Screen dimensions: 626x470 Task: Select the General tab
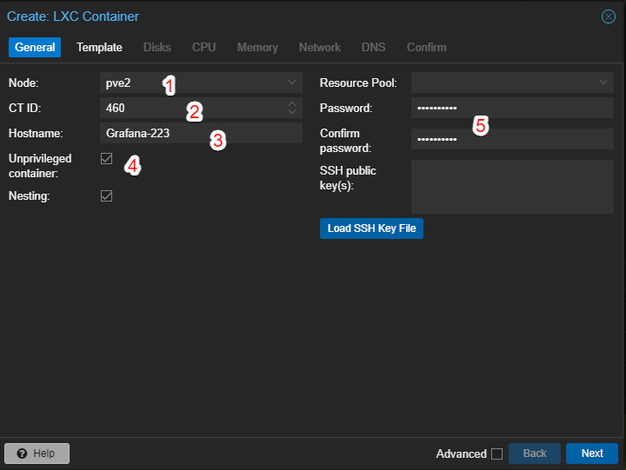(35, 47)
